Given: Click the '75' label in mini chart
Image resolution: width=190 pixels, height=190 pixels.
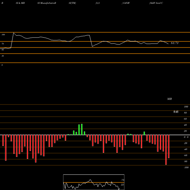Looking at the screenshot, I should tap(122, 180).
